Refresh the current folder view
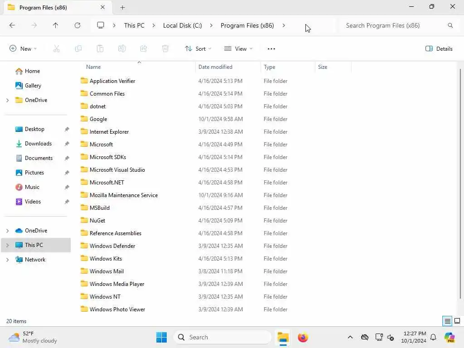The width and height of the screenshot is (464, 348). (x=77, y=25)
